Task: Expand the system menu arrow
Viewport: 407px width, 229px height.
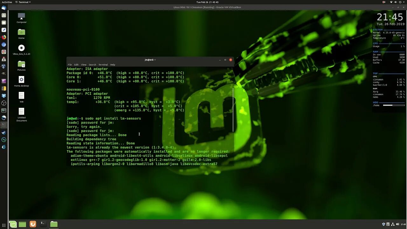Action: tap(404, 2)
